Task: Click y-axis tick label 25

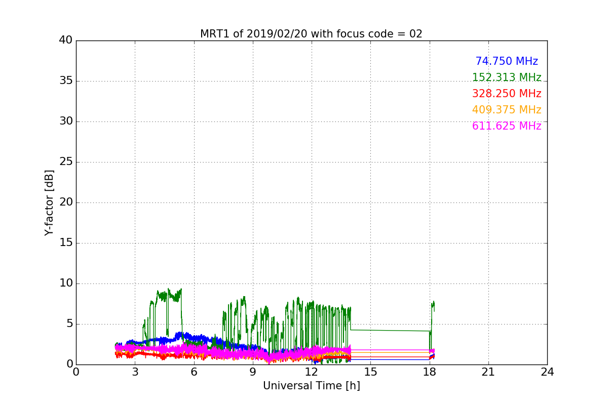Action: [65, 162]
